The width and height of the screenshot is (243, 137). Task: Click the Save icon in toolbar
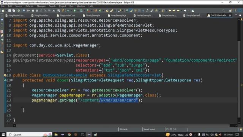(x=9, y=11)
